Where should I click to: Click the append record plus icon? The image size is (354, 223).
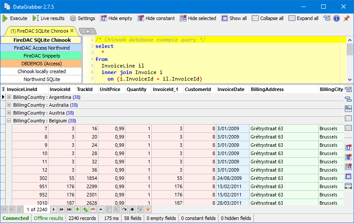(x=85, y=209)
